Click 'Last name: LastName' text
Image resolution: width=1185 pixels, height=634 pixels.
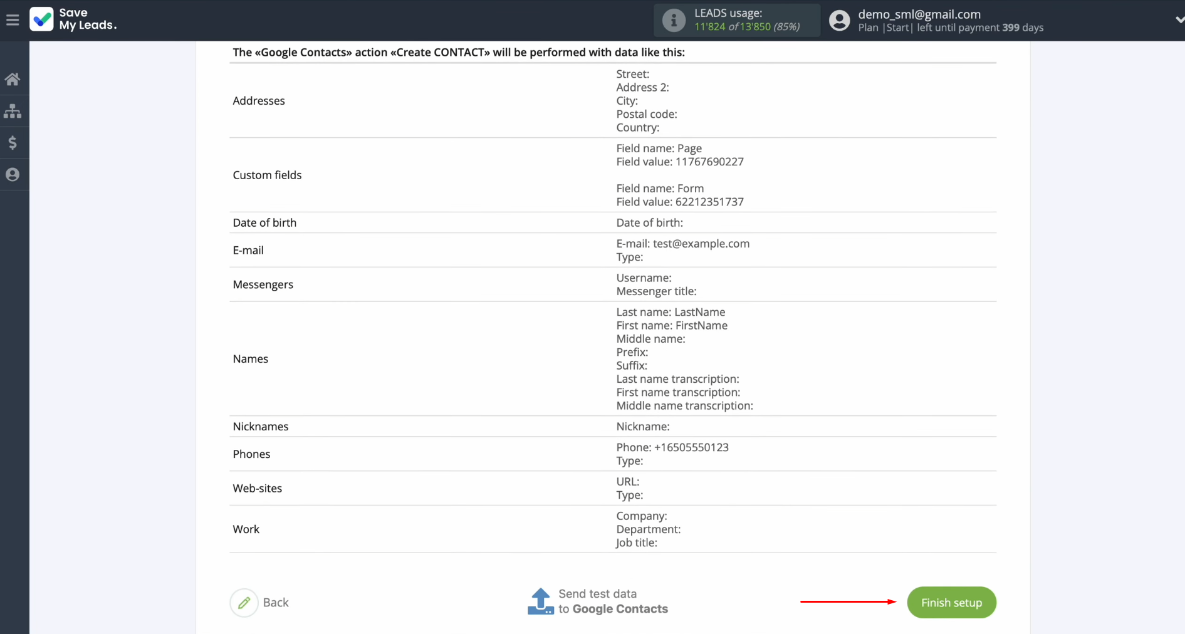[x=671, y=312]
